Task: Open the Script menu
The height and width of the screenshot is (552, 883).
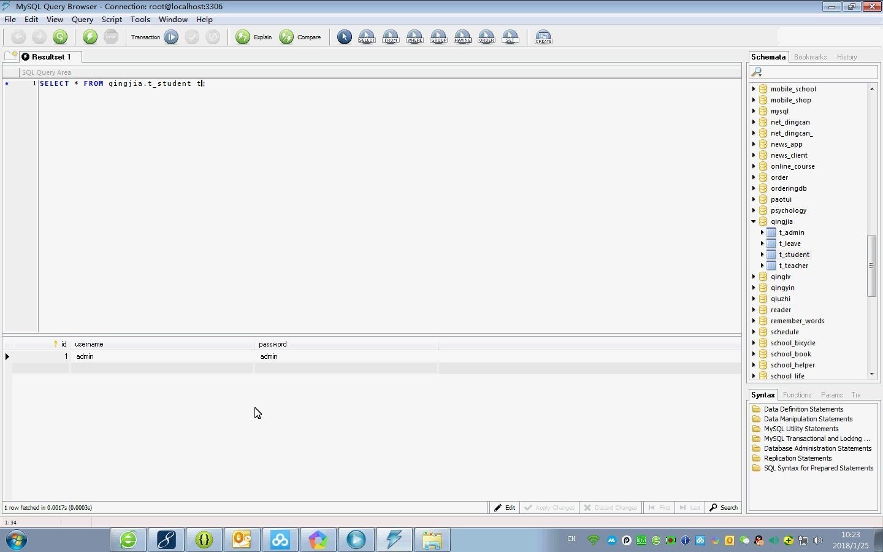Action: [112, 20]
